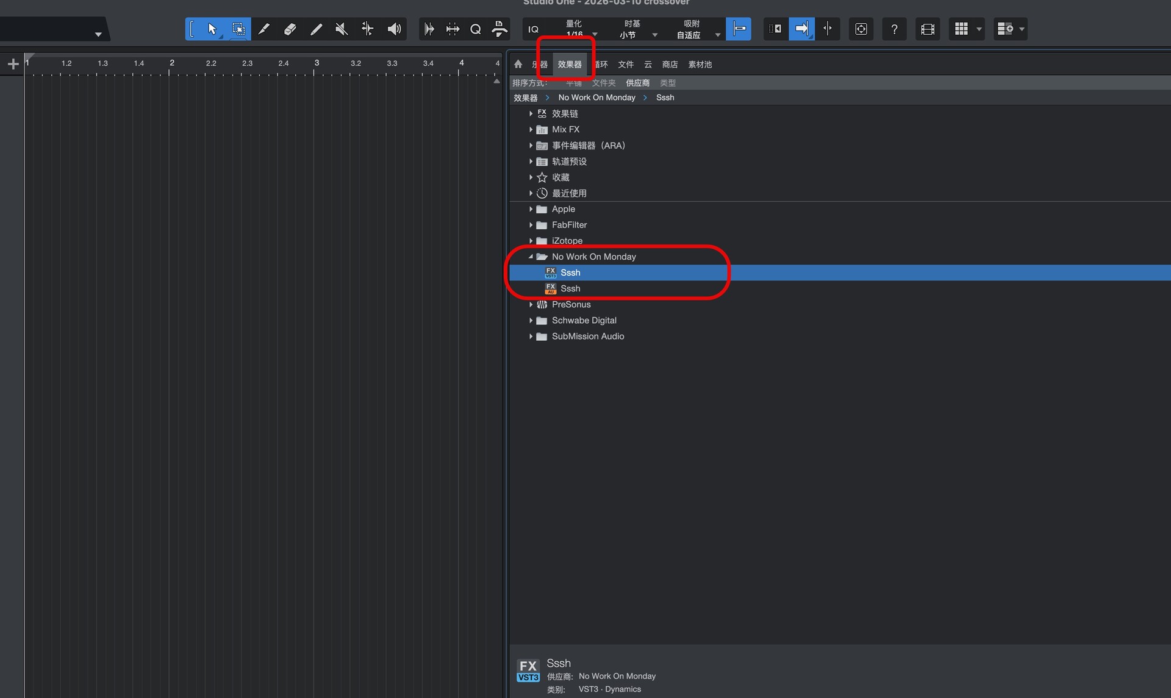Expand the FabFilter vendor folder
1171x698 pixels.
pyautogui.click(x=531, y=225)
